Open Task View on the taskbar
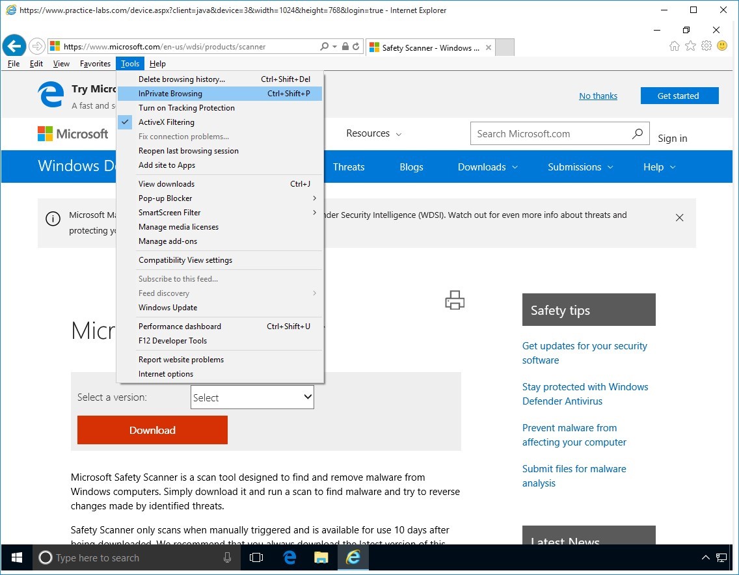 tap(256, 557)
